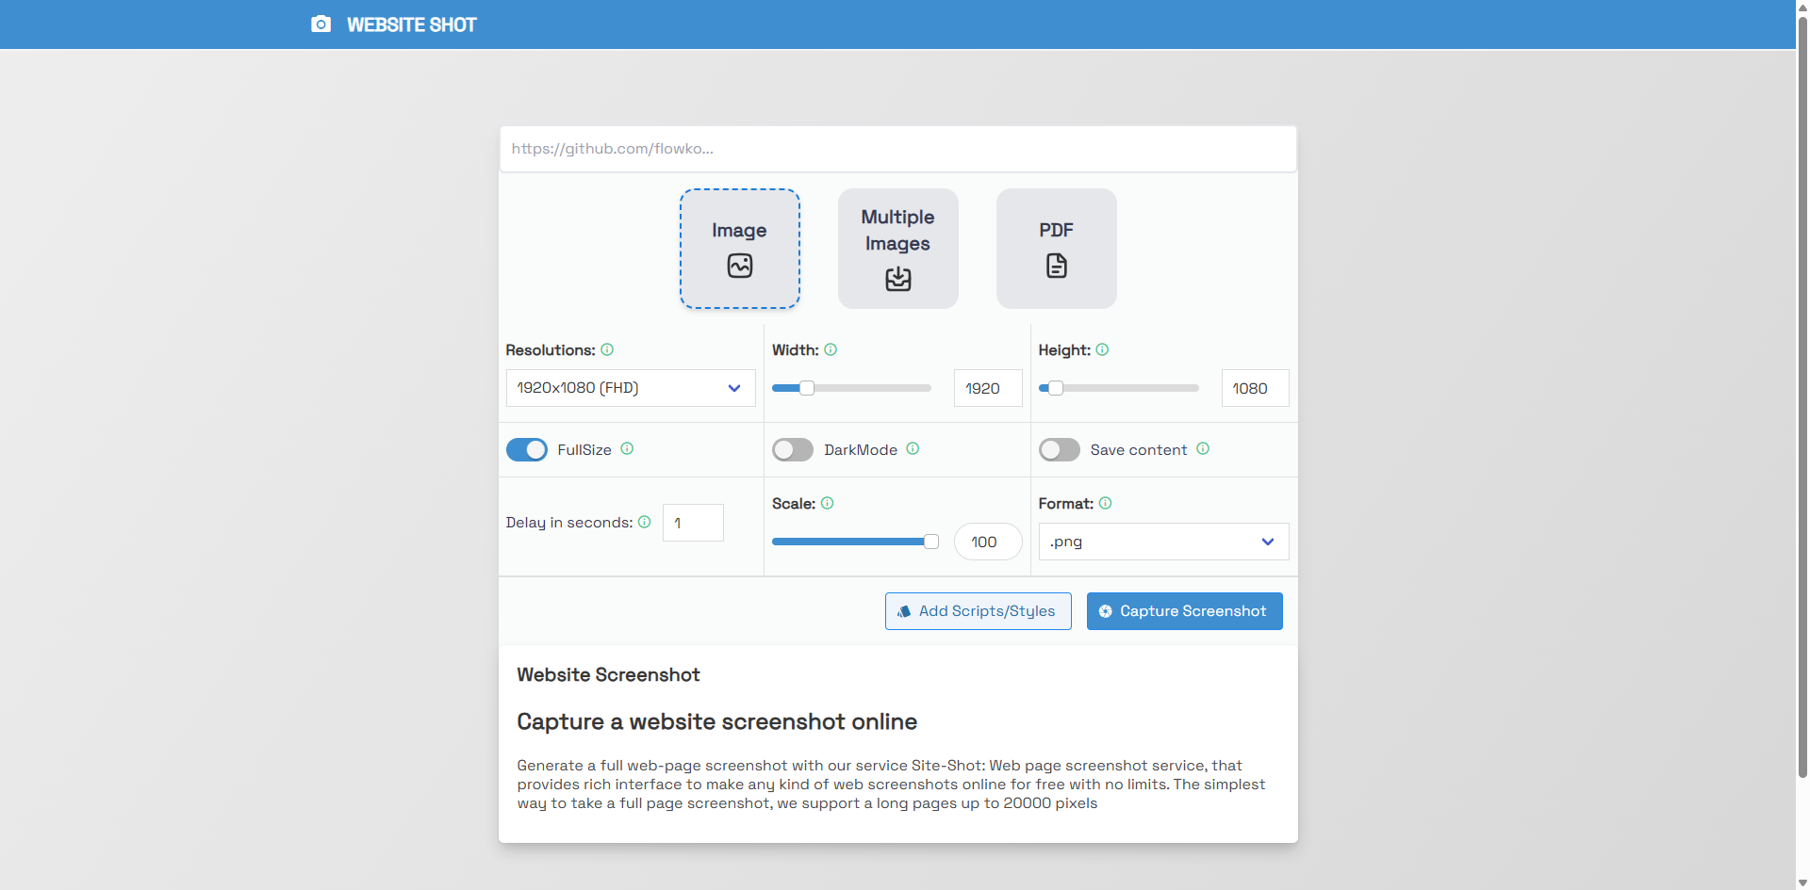The height and width of the screenshot is (890, 1810).
Task: Open the Resolutions dropdown showing 1920x1080 (FHD)
Action: point(631,388)
